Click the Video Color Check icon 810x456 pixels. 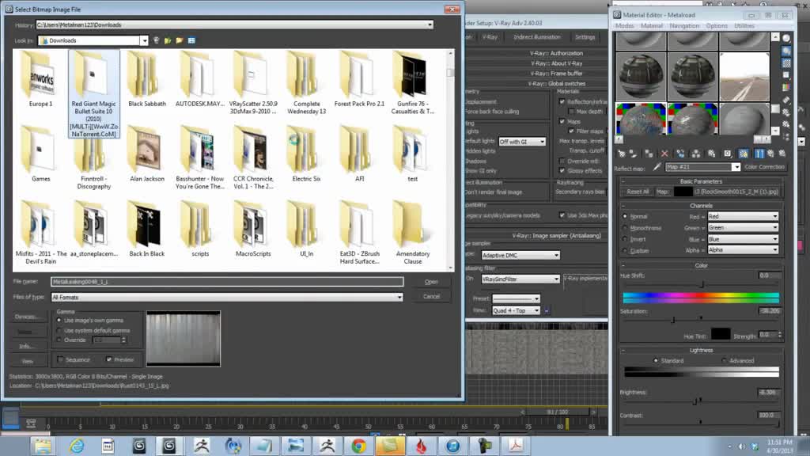[786, 89]
